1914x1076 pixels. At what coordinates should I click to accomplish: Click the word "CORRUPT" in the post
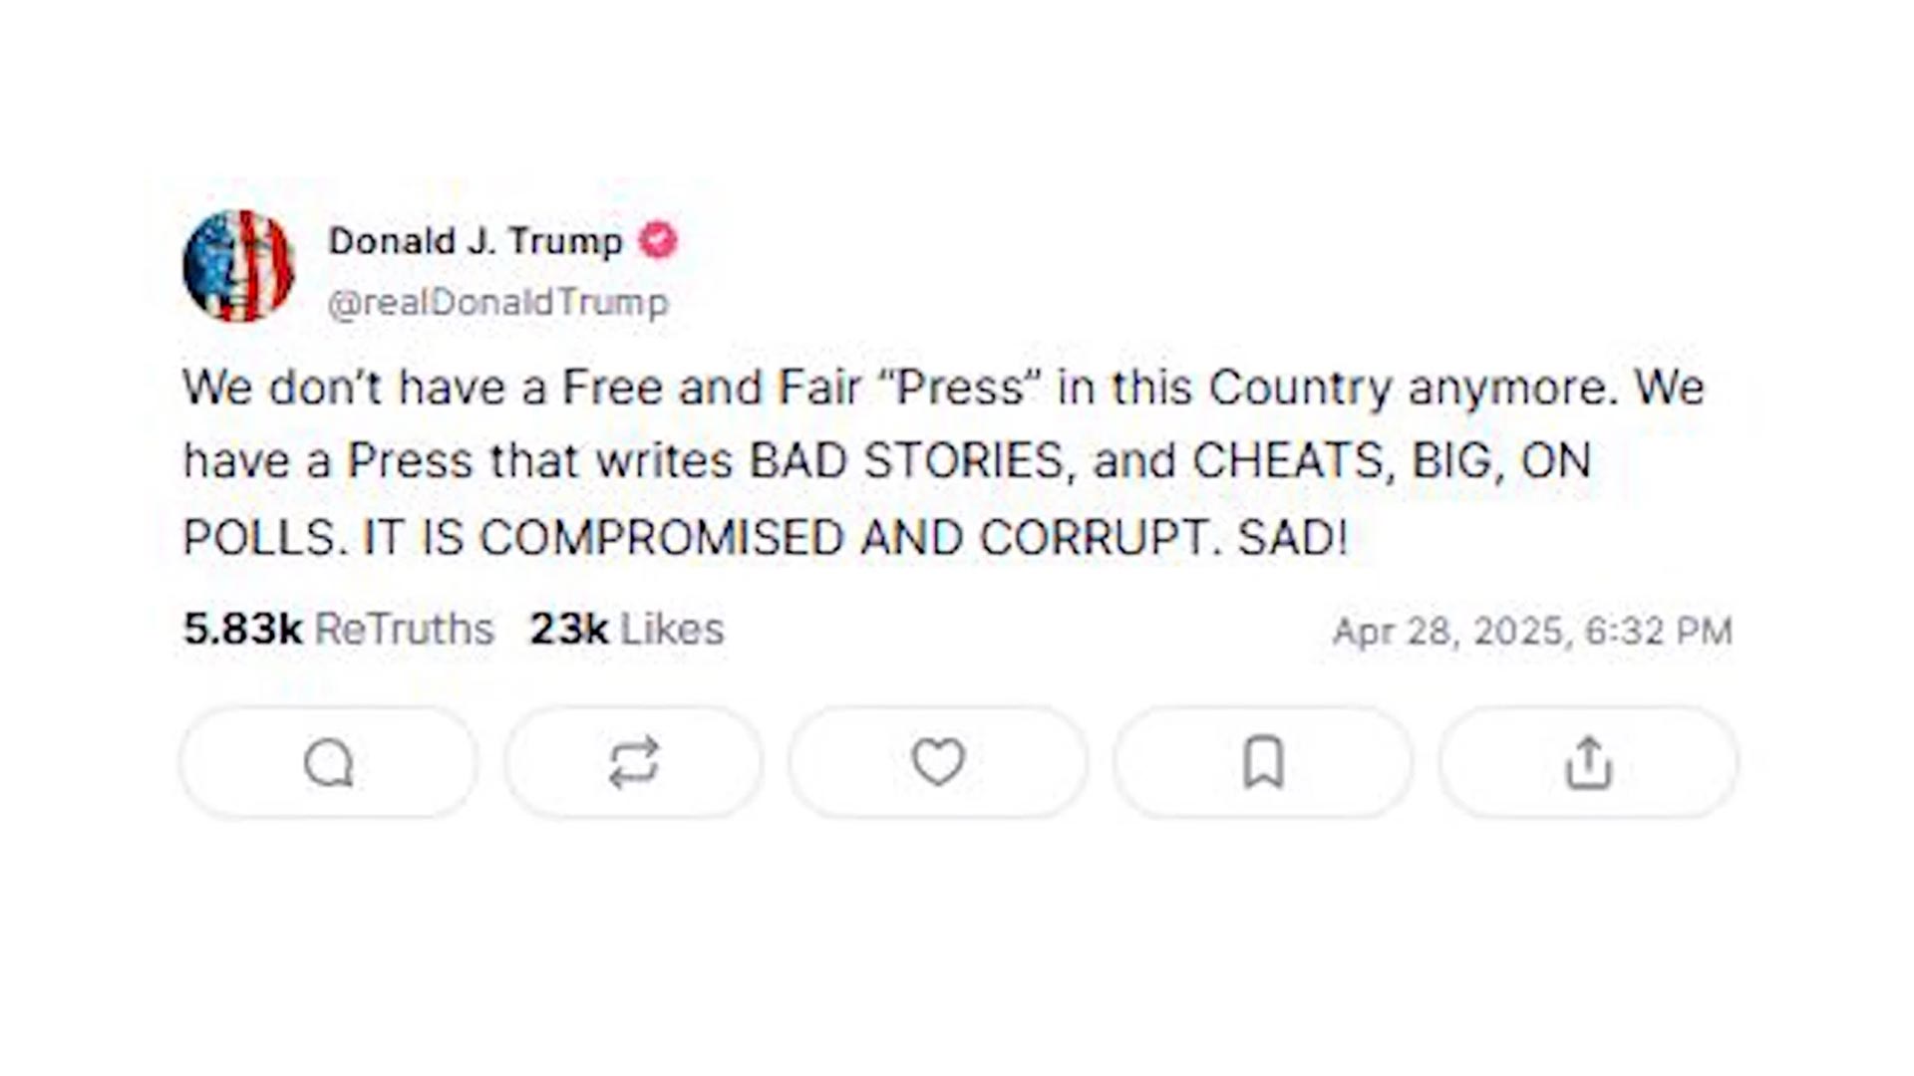tap(1094, 538)
